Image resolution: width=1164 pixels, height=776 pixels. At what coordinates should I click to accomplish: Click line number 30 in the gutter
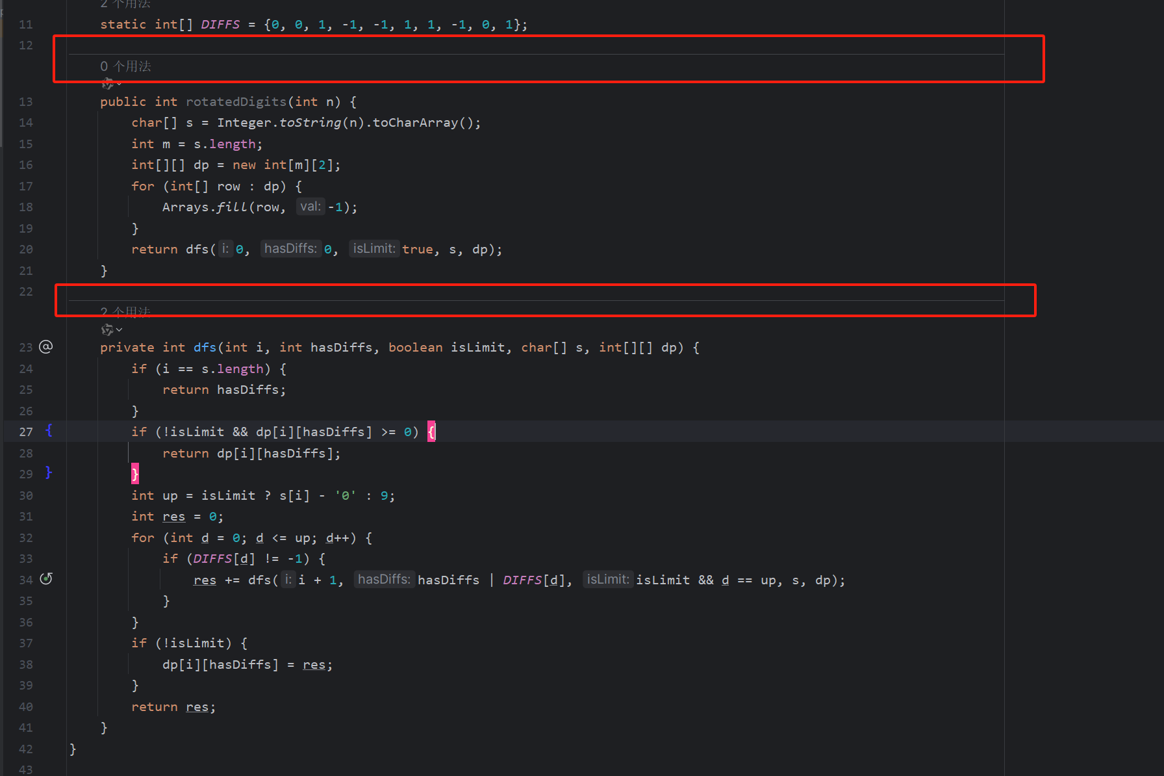pos(26,496)
